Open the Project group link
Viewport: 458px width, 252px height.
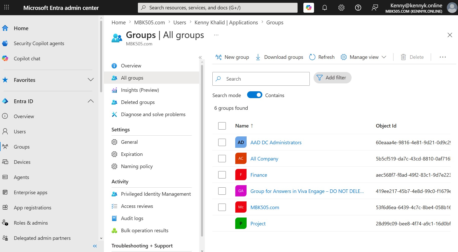(x=258, y=224)
